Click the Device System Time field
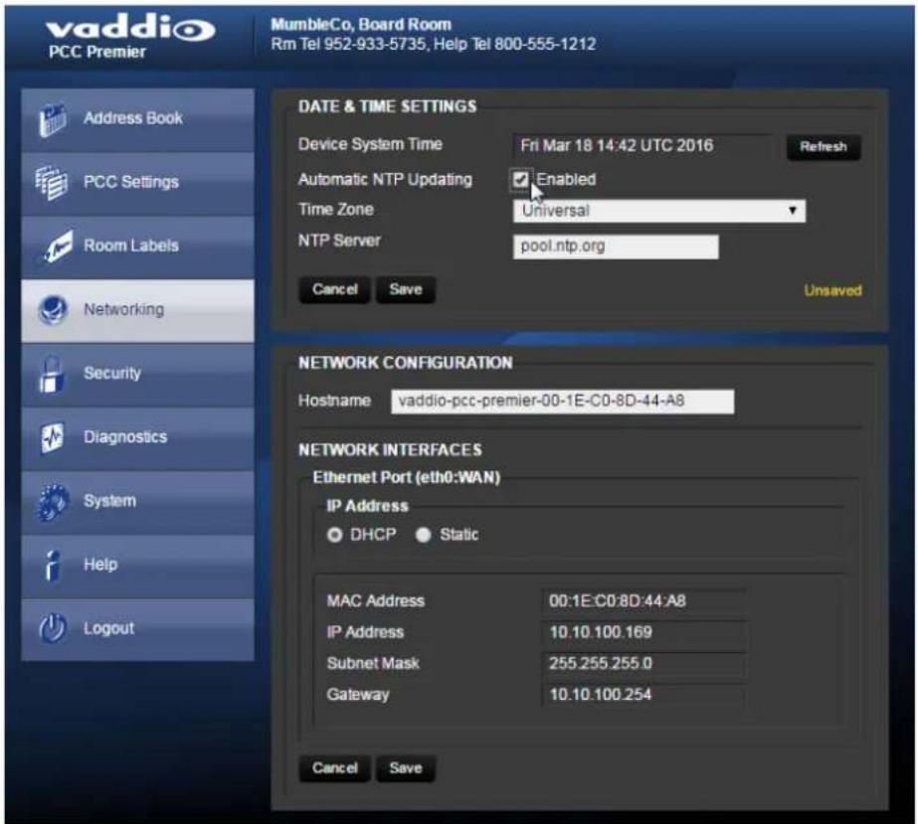The width and height of the screenshot is (918, 824). (643, 146)
